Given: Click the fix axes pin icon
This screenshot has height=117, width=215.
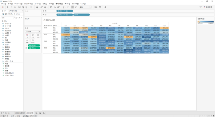Looking at the screenshot, I should (x=76, y=7).
